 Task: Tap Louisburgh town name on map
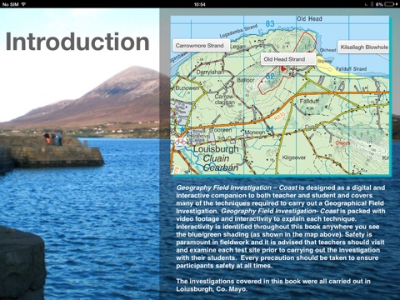pyautogui.click(x=216, y=149)
